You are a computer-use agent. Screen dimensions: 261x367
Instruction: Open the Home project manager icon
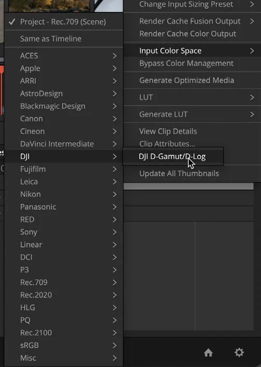pyautogui.click(x=208, y=353)
